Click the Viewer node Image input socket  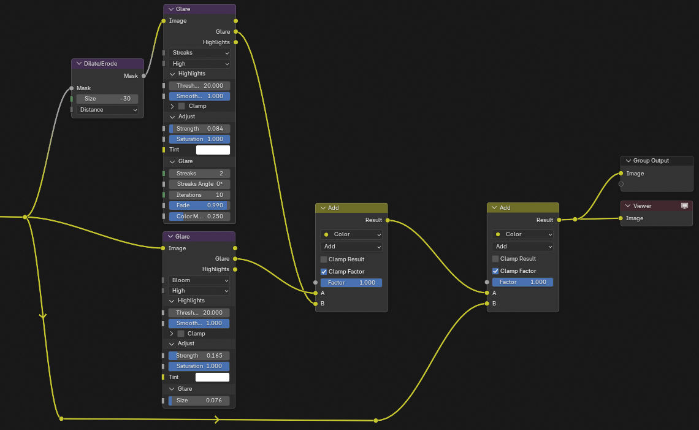(621, 218)
